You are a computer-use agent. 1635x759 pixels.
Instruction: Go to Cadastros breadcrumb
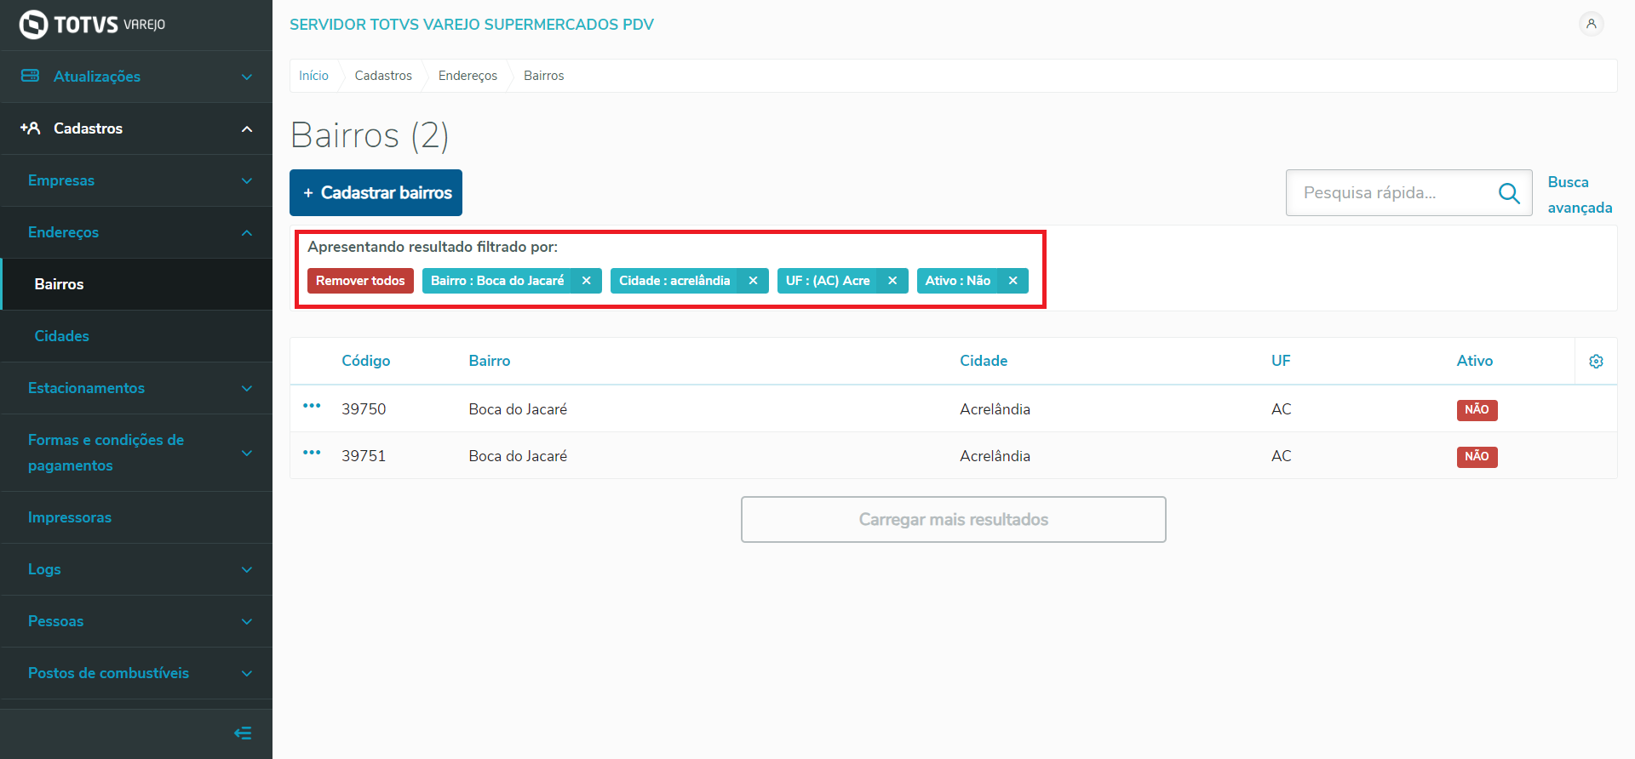click(383, 76)
